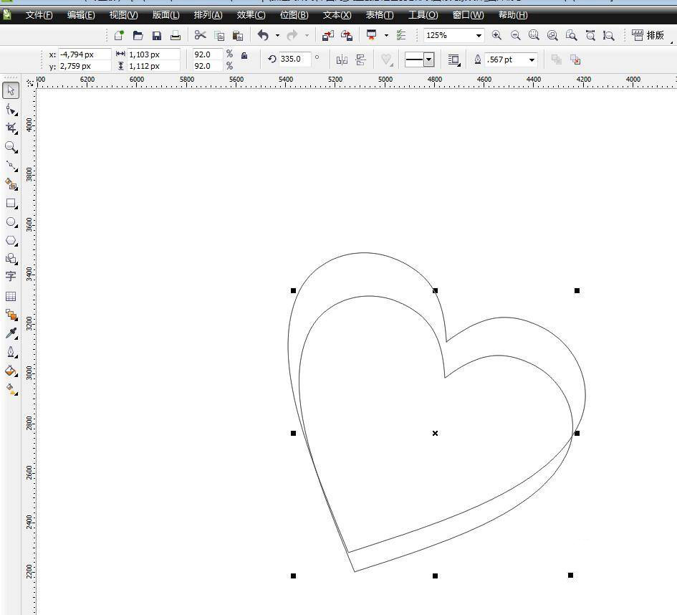677x615 pixels.
Task: Toggle the lock ratio padlock
Action: (244, 55)
